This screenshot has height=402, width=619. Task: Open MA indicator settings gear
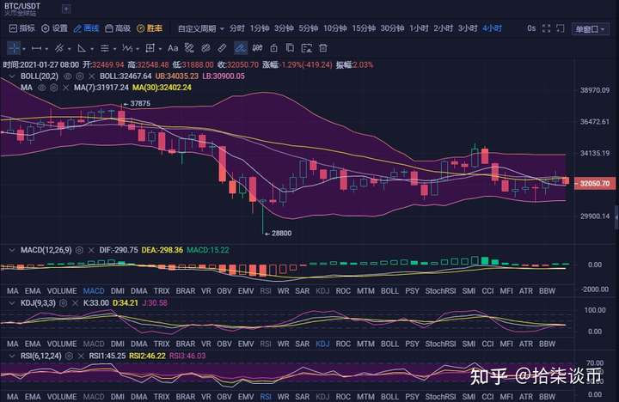tap(54, 88)
